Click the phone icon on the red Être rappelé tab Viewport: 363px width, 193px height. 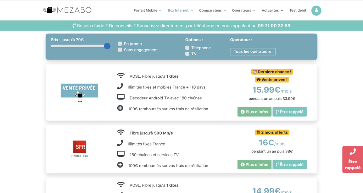point(352,152)
